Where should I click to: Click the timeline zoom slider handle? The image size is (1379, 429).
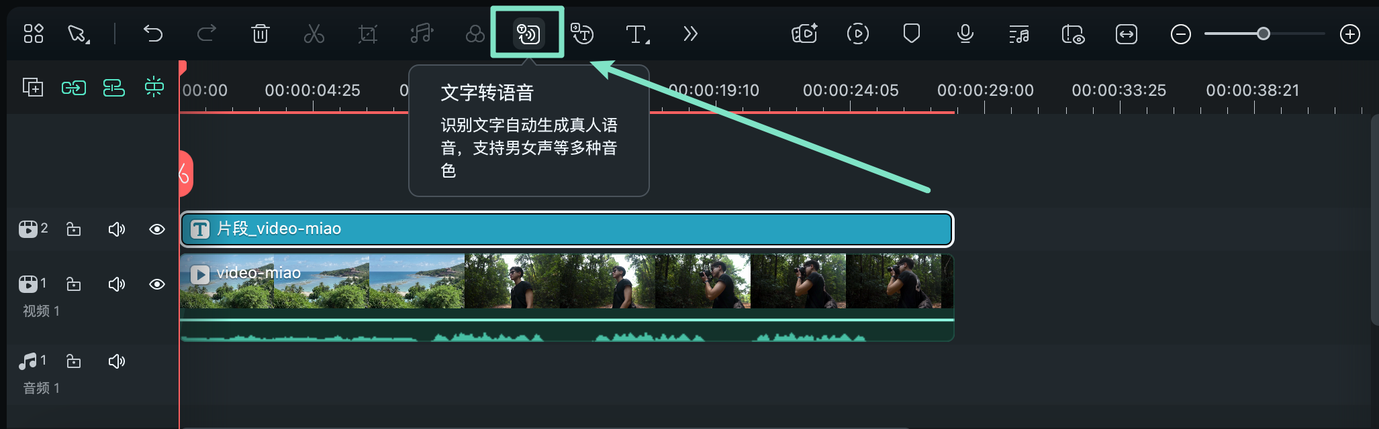pos(1264,34)
